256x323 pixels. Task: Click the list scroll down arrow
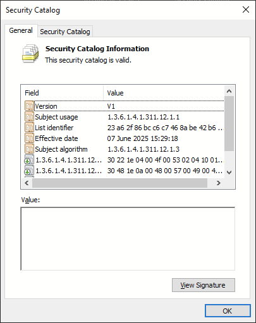click(x=229, y=173)
